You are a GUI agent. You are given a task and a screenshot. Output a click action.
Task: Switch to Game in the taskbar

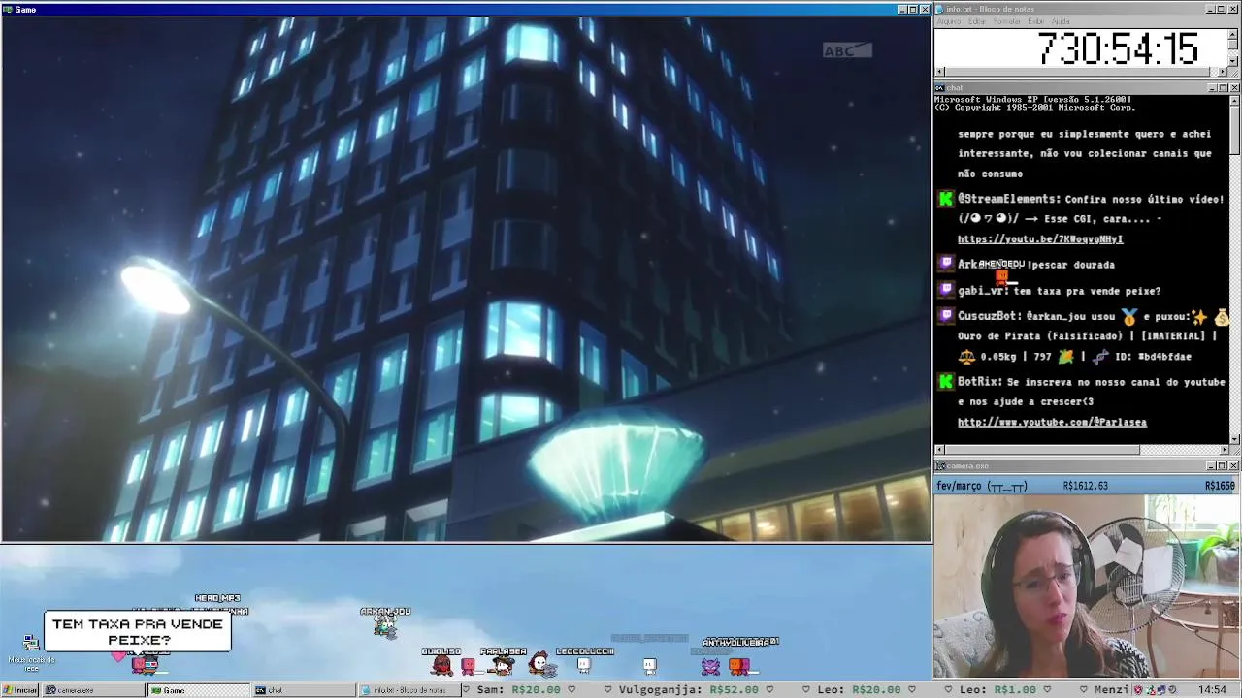click(199, 690)
